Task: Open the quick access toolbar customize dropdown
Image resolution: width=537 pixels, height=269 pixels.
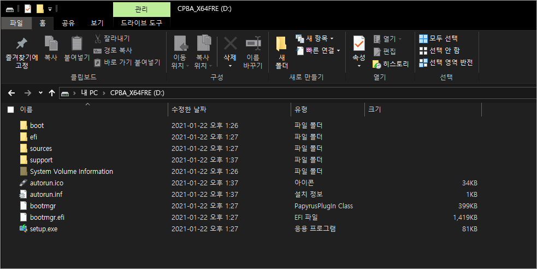Action: (50, 9)
